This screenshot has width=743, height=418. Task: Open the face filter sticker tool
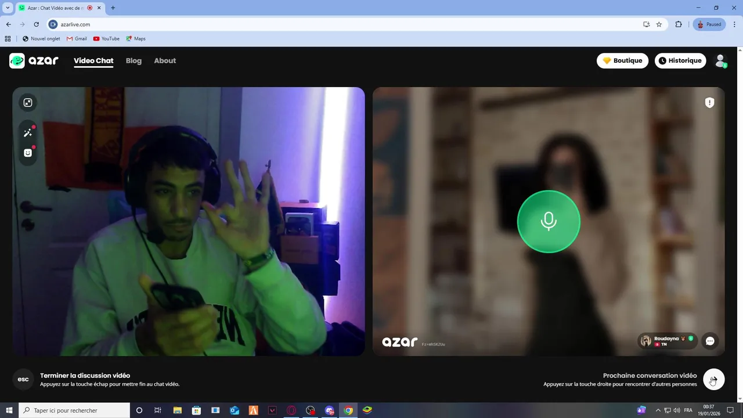28,153
